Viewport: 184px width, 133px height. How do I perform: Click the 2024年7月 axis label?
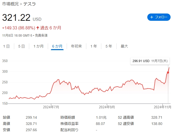(x=51, y=107)
